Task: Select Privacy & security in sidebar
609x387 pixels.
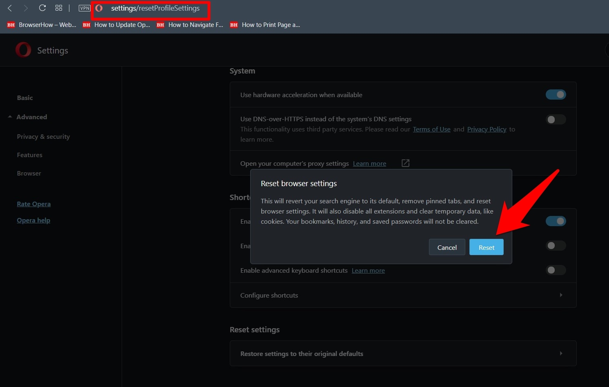Action: (x=43, y=137)
